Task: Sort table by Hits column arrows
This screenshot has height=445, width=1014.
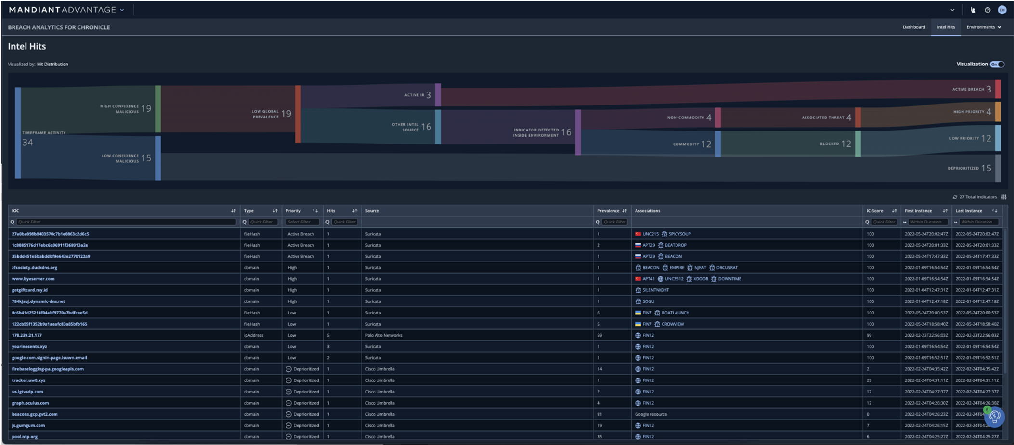Action: [355, 211]
